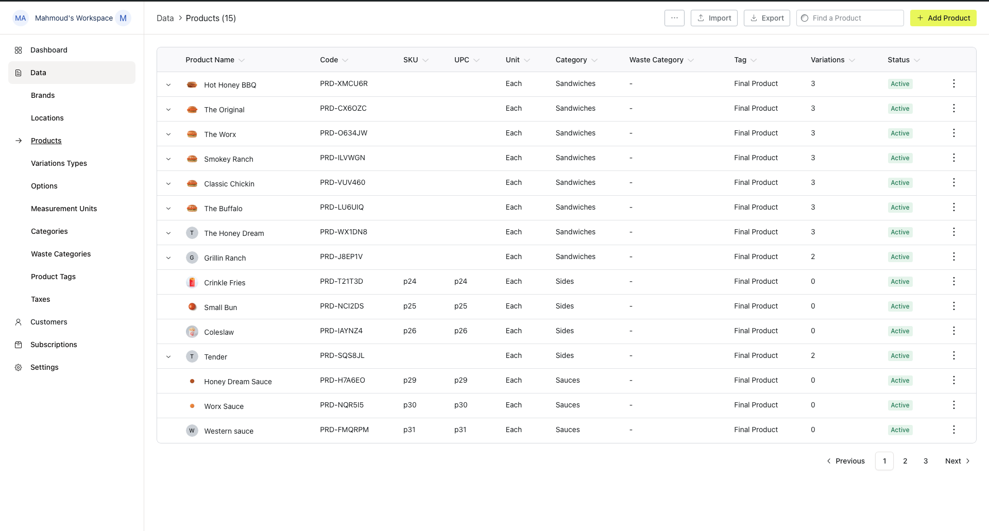This screenshot has width=989, height=531.
Task: Go to Next page
Action: (958, 461)
